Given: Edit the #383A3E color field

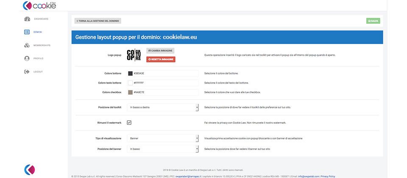Looking at the screenshot, I should tap(163, 73).
